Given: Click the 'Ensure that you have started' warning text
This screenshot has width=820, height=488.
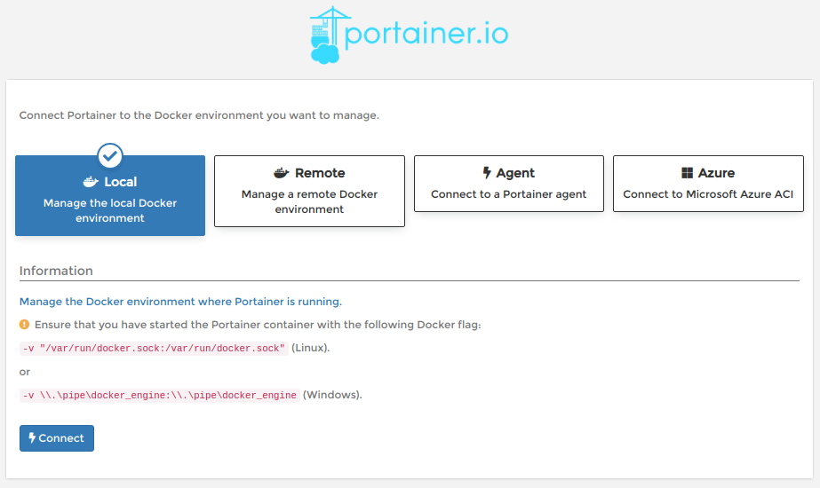Looking at the screenshot, I should [258, 325].
